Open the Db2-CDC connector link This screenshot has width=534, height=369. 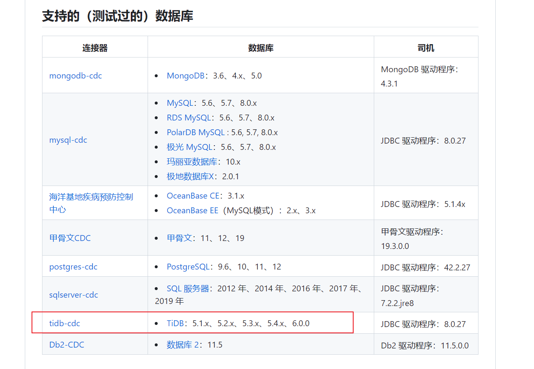click(67, 345)
